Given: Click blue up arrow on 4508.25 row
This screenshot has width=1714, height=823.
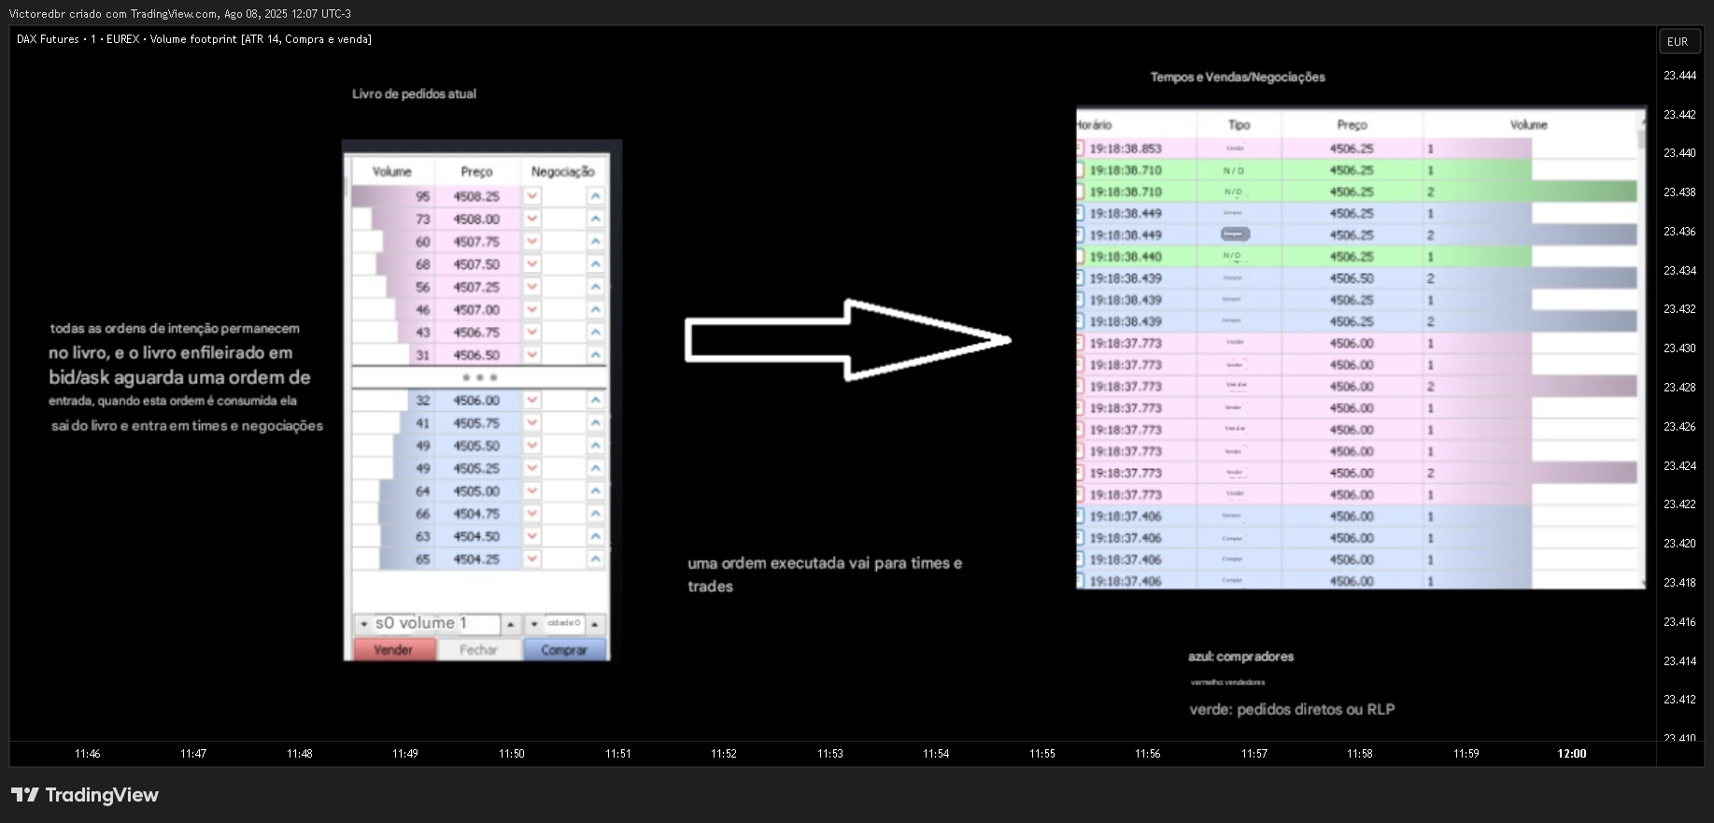Looking at the screenshot, I should (595, 196).
